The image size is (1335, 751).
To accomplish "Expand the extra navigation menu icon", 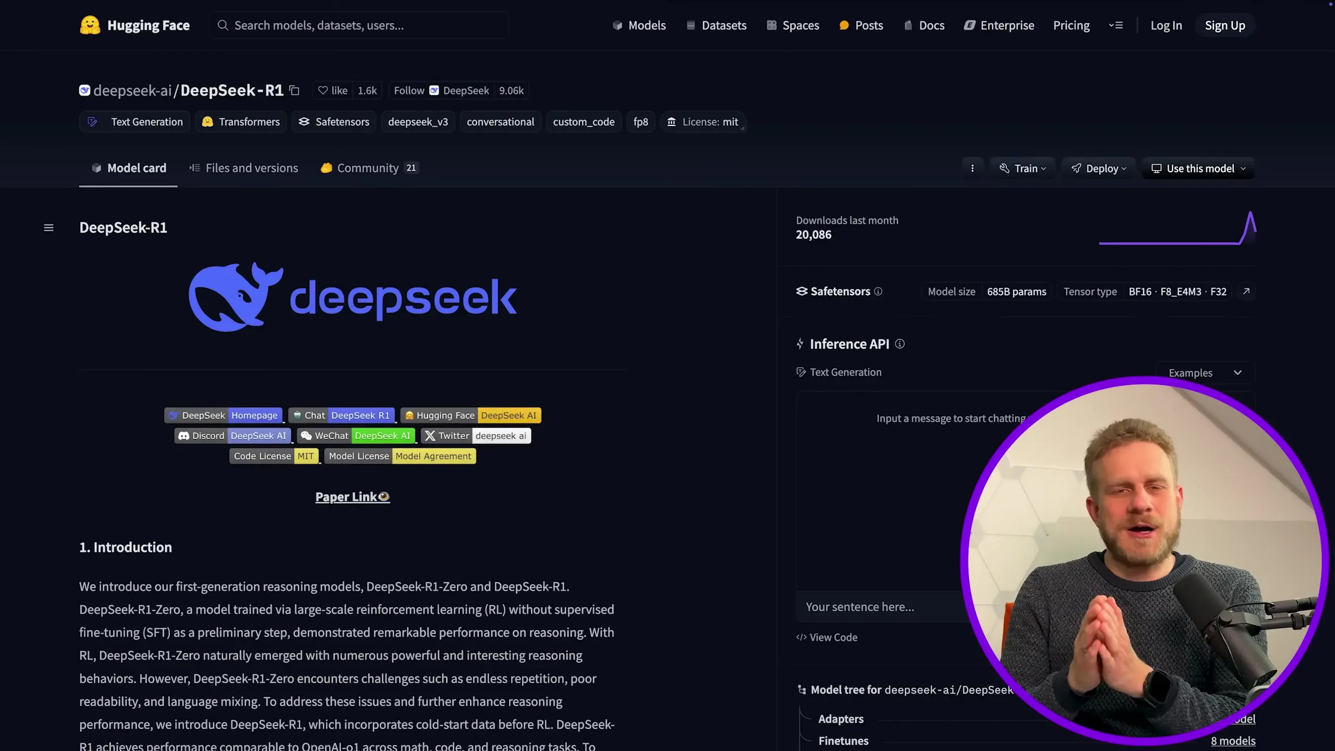I will click(1115, 25).
